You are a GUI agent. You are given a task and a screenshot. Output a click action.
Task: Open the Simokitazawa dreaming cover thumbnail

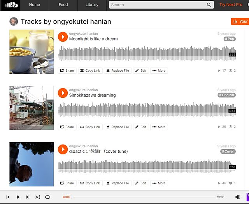(x=32, y=108)
